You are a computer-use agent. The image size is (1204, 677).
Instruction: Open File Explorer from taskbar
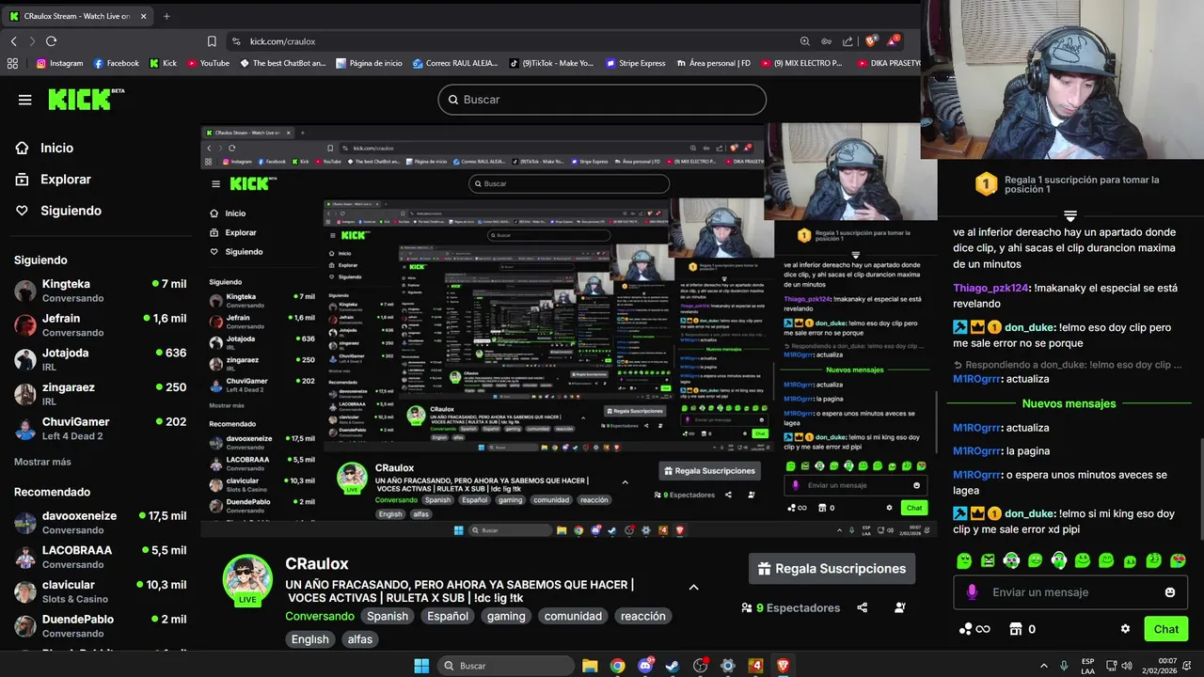pyautogui.click(x=590, y=666)
